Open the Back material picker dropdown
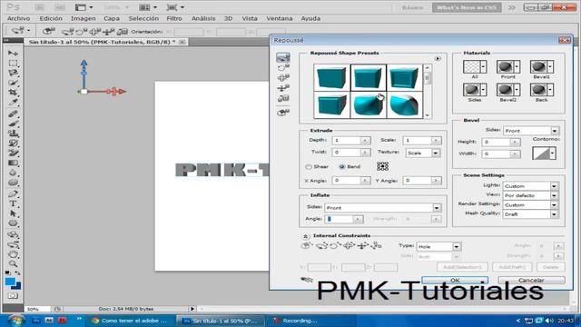The image size is (581, 327). 550,90
